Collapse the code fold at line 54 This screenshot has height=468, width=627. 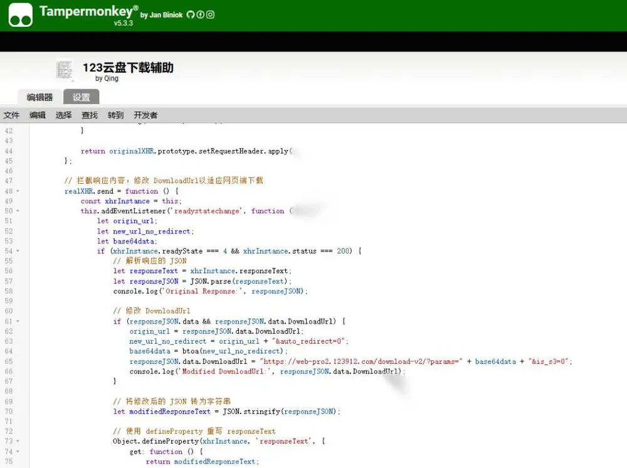click(x=18, y=251)
